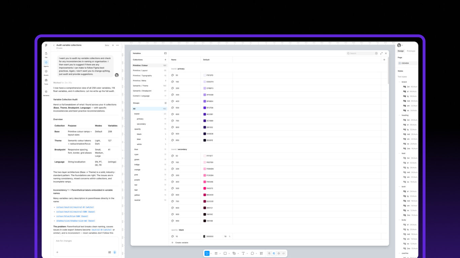Collapse the bold text styles group
The height and width of the screenshot is (258, 460).
(399, 186)
